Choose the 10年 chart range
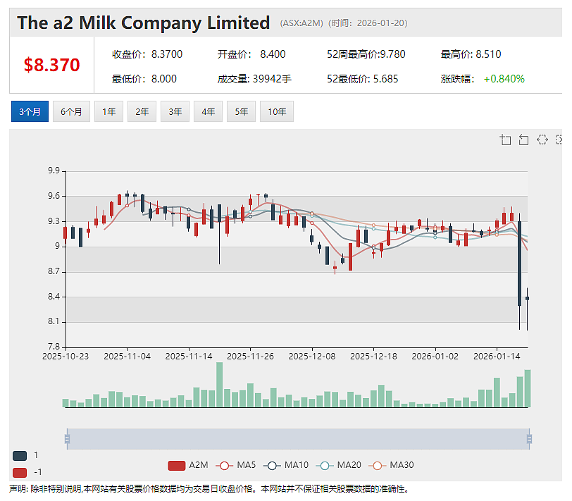The width and height of the screenshot is (572, 501). [x=277, y=111]
